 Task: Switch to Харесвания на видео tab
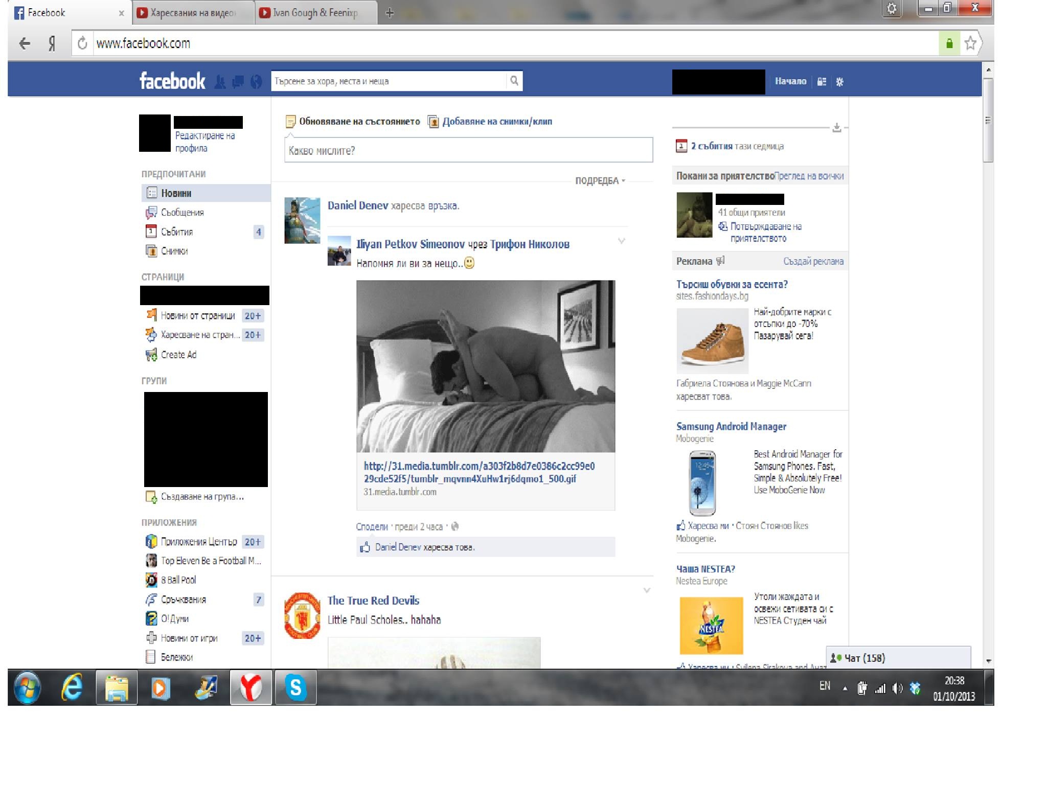click(x=193, y=13)
